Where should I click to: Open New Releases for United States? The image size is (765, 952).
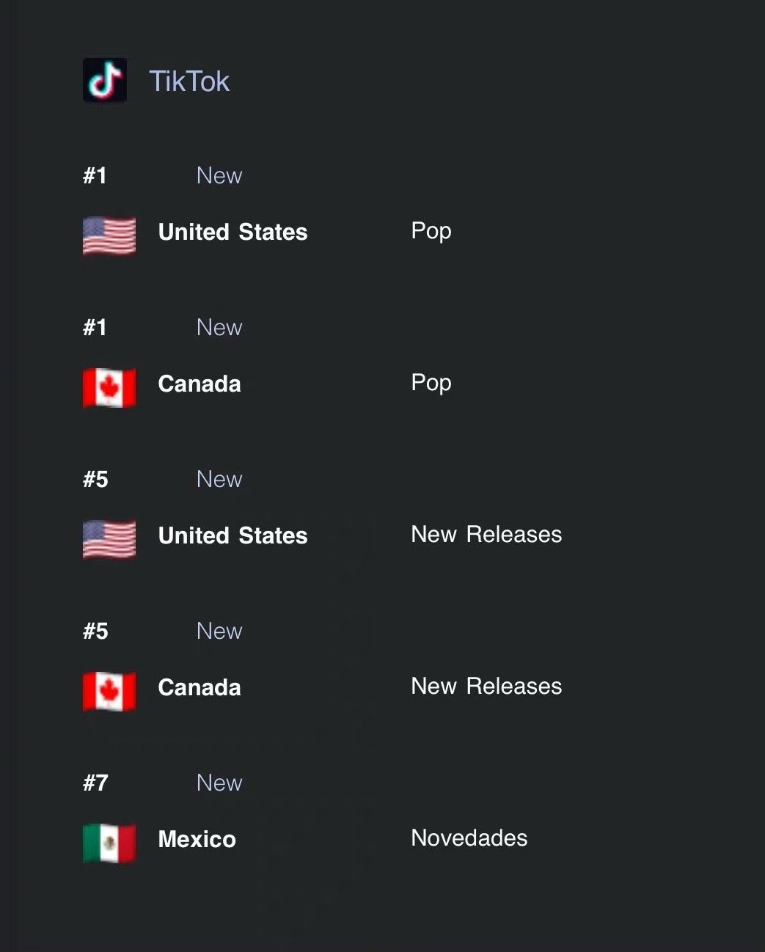pyautogui.click(x=486, y=534)
